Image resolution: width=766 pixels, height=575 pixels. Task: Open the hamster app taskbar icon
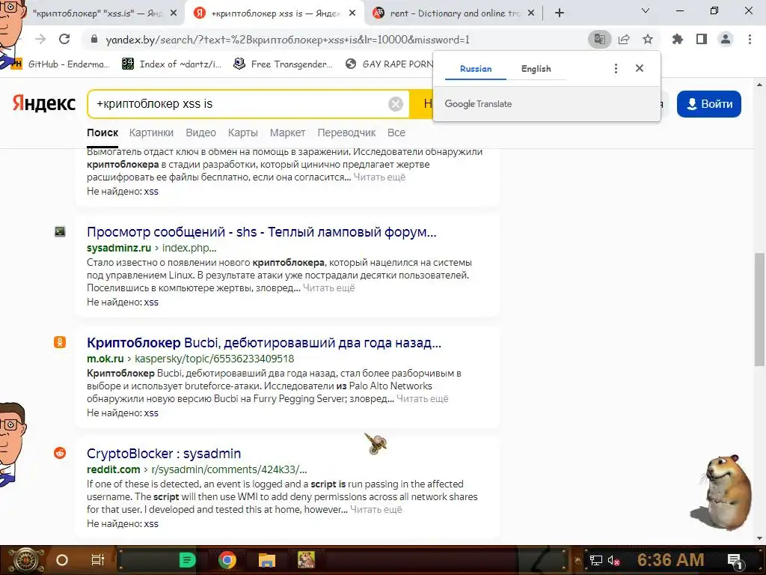(306, 560)
